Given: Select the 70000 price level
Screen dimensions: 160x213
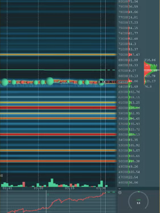Looking at the screenshot, I should tap(123, 55).
